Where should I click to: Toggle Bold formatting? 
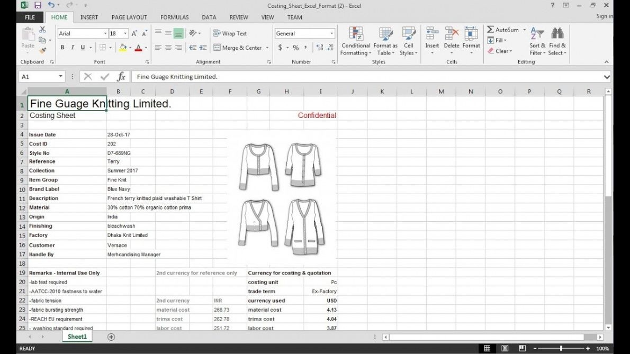point(62,48)
